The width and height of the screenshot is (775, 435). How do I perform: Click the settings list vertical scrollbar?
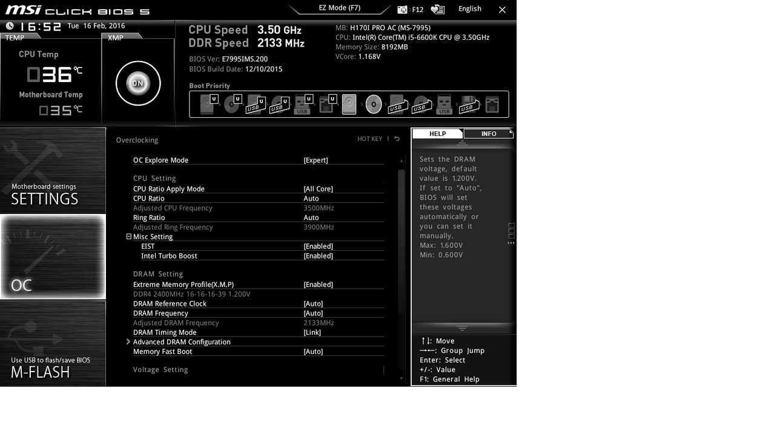point(401,242)
